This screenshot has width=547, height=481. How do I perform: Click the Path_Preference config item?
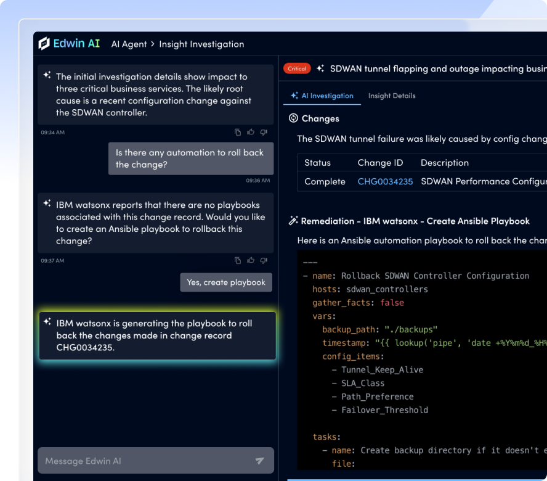point(373,397)
